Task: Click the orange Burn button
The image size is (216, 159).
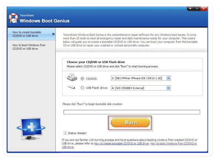Action: coord(130,122)
